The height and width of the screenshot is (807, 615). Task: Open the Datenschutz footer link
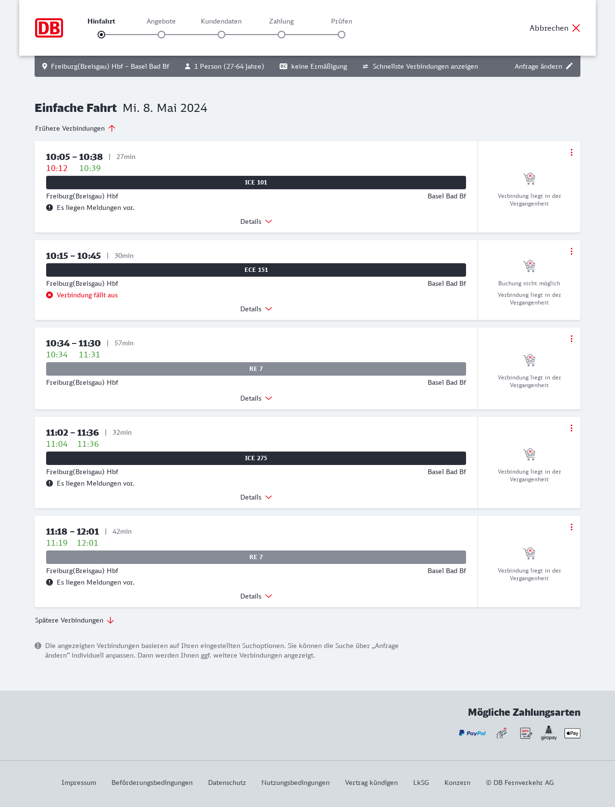[227, 783]
